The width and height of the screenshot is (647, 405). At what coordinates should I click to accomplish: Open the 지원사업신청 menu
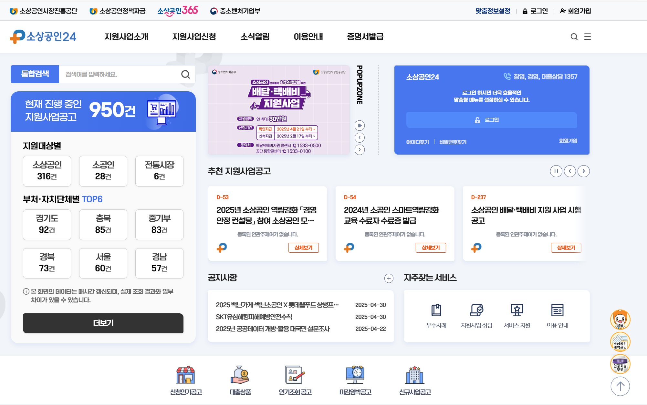194,37
